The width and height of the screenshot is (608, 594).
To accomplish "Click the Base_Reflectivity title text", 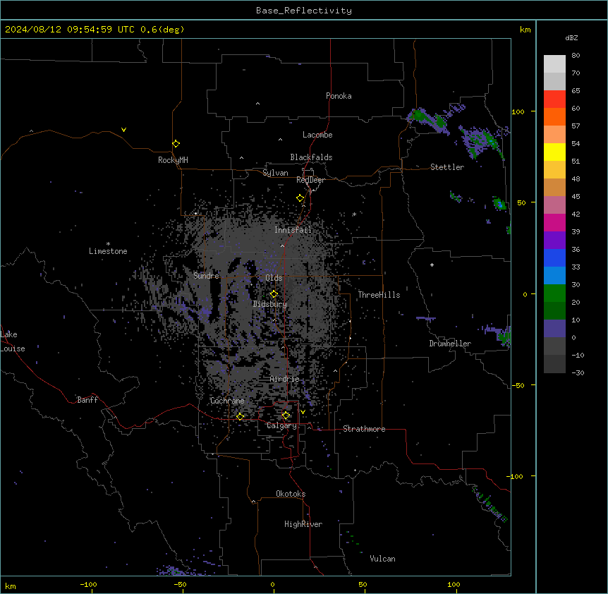I will click(x=303, y=11).
